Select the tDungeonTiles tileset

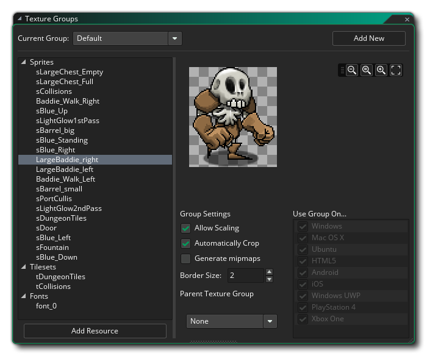95,277
